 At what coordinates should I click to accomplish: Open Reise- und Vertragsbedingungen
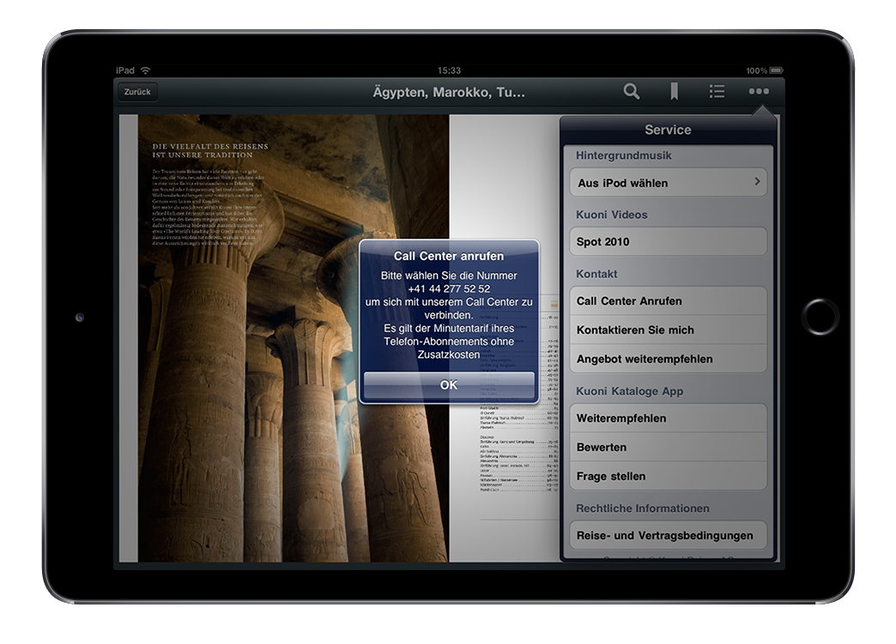(668, 536)
